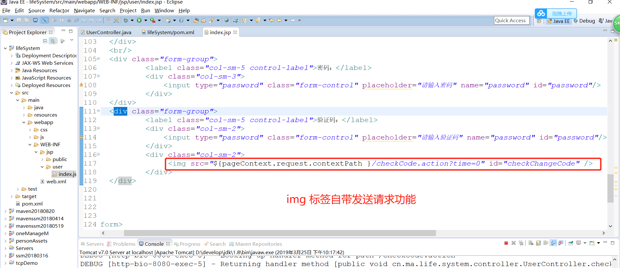Click the Open Type folder icon
This screenshot has height=268, width=620.
196,20
